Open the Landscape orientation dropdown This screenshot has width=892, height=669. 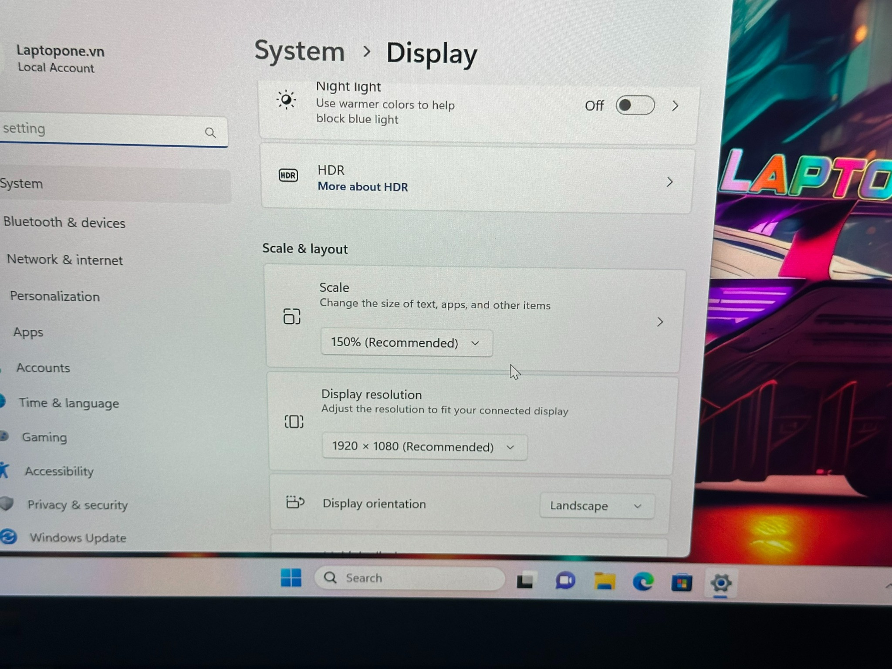596,506
